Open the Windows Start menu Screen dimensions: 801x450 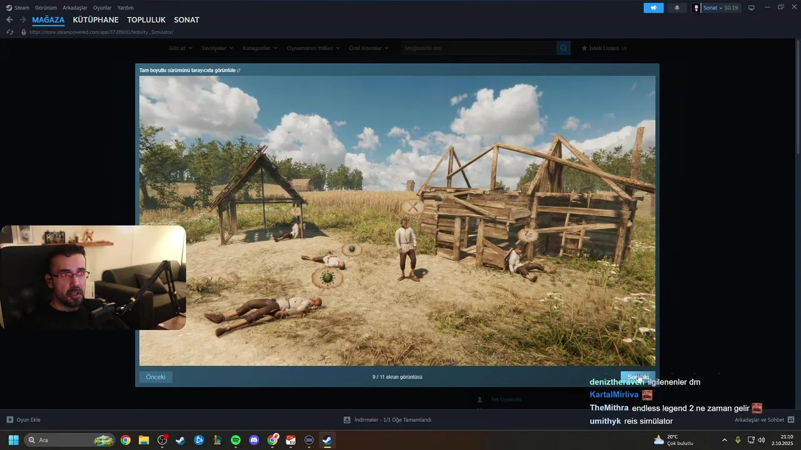[x=13, y=440]
